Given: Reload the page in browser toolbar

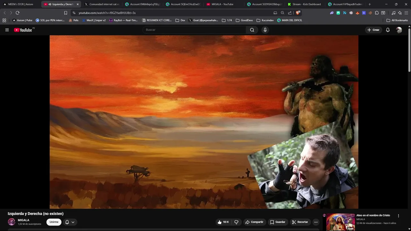Looking at the screenshot, I should pyautogui.click(x=17, y=13).
